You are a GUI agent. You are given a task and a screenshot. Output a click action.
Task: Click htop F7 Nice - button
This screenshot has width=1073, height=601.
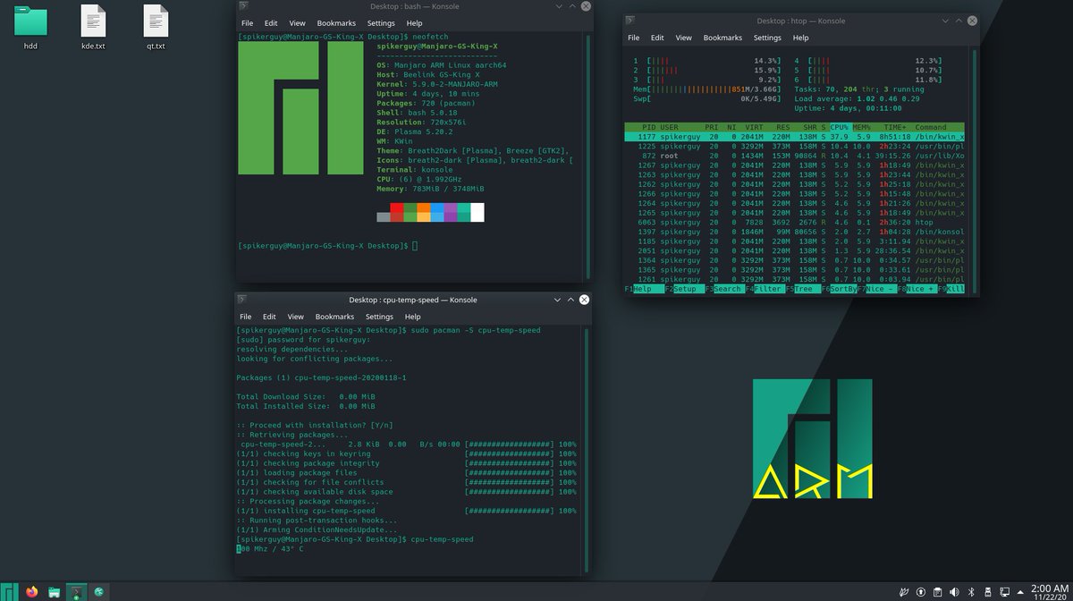[880, 290]
